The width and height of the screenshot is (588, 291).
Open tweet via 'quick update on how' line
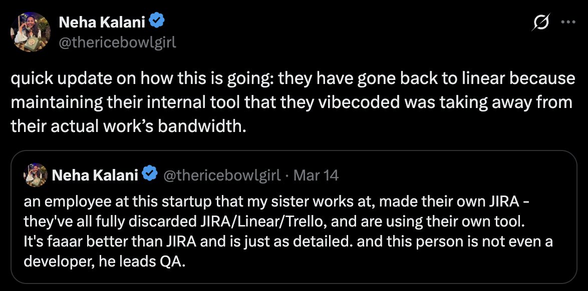293,79
